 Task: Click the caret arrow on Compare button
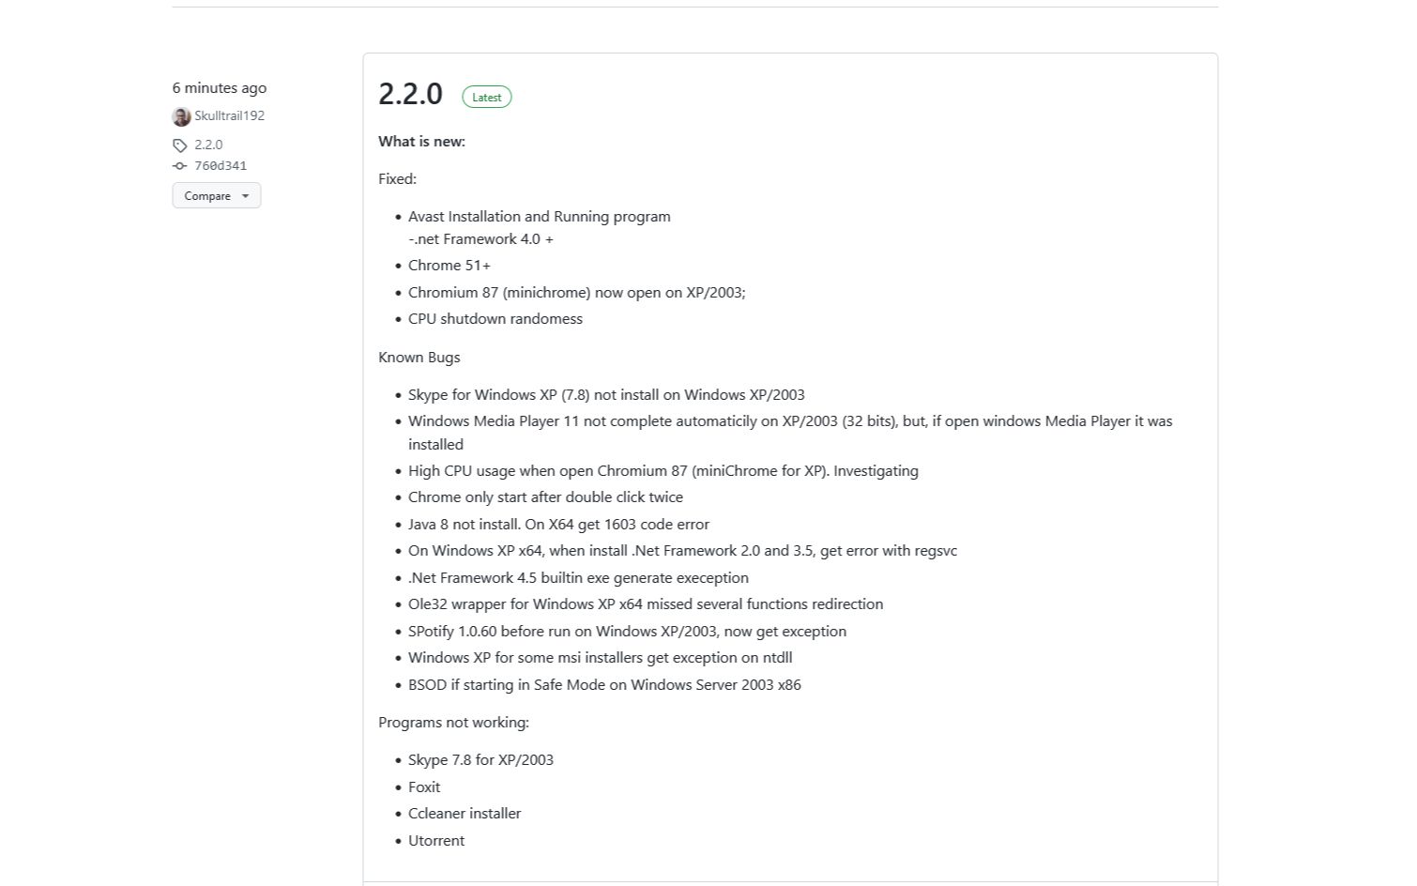tap(246, 196)
